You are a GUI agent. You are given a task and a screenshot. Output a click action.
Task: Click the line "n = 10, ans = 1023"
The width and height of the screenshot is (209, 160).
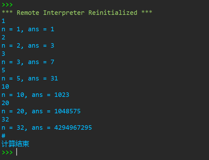(35, 95)
